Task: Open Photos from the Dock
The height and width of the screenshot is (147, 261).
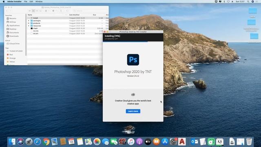Action: [97, 142]
